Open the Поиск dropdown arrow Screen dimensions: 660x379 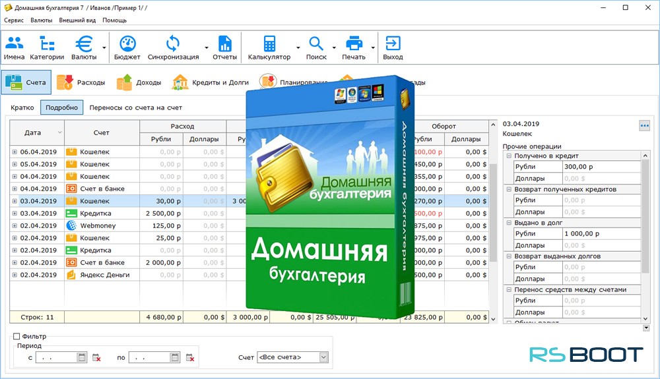coord(334,47)
